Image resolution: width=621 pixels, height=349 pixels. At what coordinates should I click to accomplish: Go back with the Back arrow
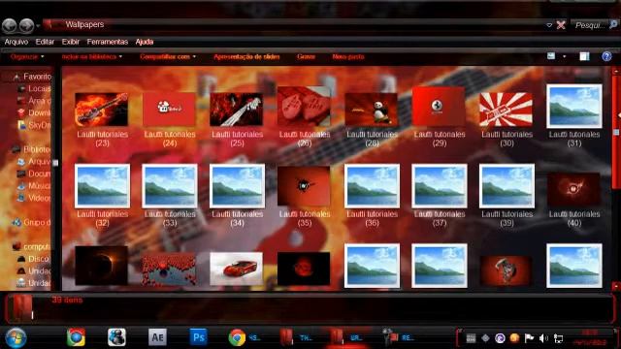click(10, 26)
